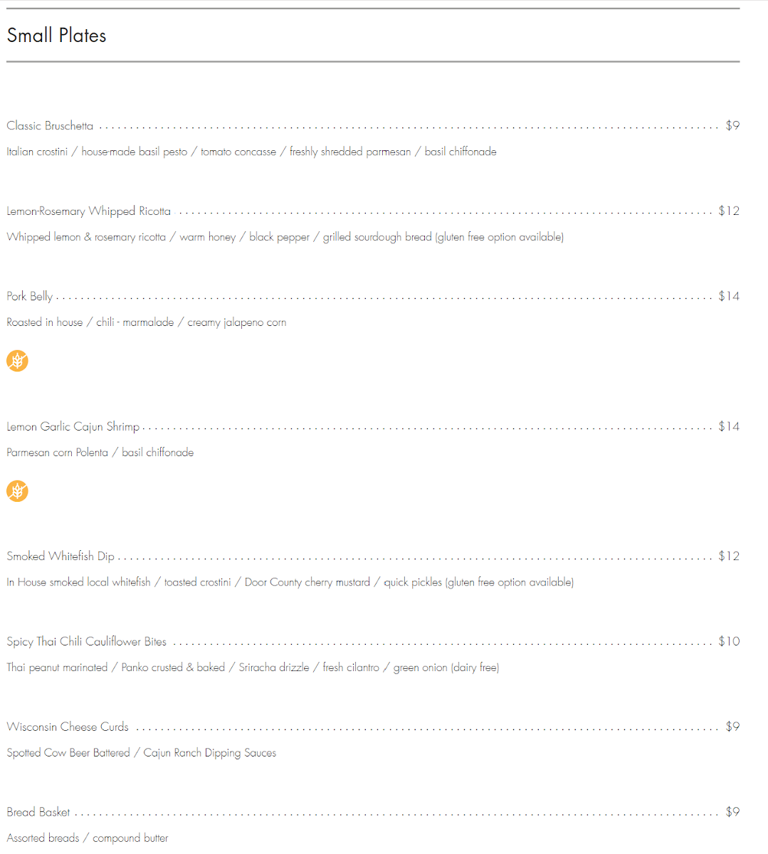Screen dimensions: 768x854
Task: Click the $12 price for Whitefish Dip
Action: tap(729, 557)
